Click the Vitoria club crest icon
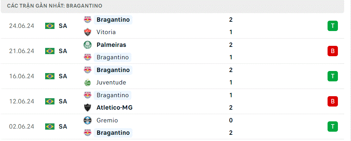The image size is (351, 141). (x=88, y=32)
